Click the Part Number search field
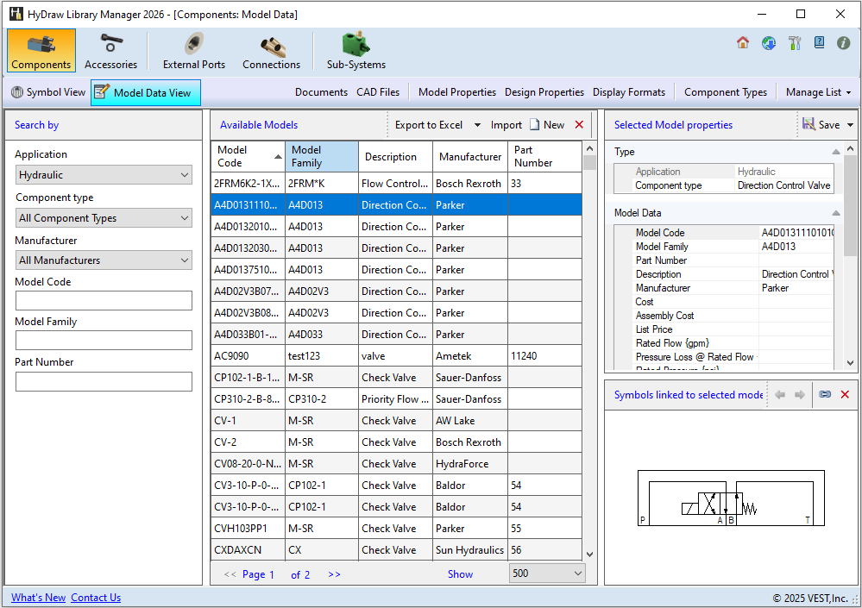 coord(104,382)
